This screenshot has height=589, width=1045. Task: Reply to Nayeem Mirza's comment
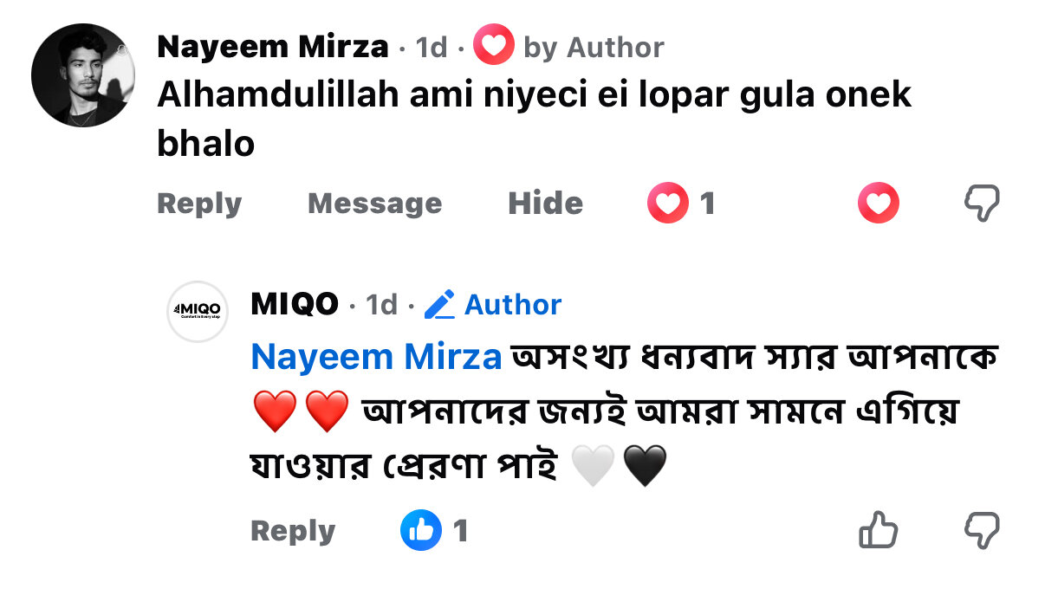pyautogui.click(x=199, y=204)
